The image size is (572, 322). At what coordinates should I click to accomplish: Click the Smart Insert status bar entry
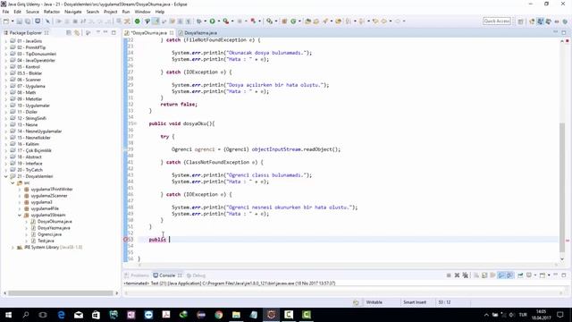point(415,302)
